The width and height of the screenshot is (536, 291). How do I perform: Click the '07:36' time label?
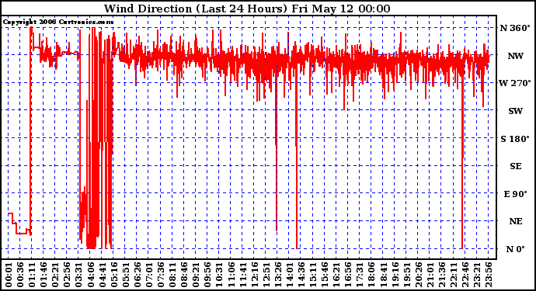pos(161,275)
